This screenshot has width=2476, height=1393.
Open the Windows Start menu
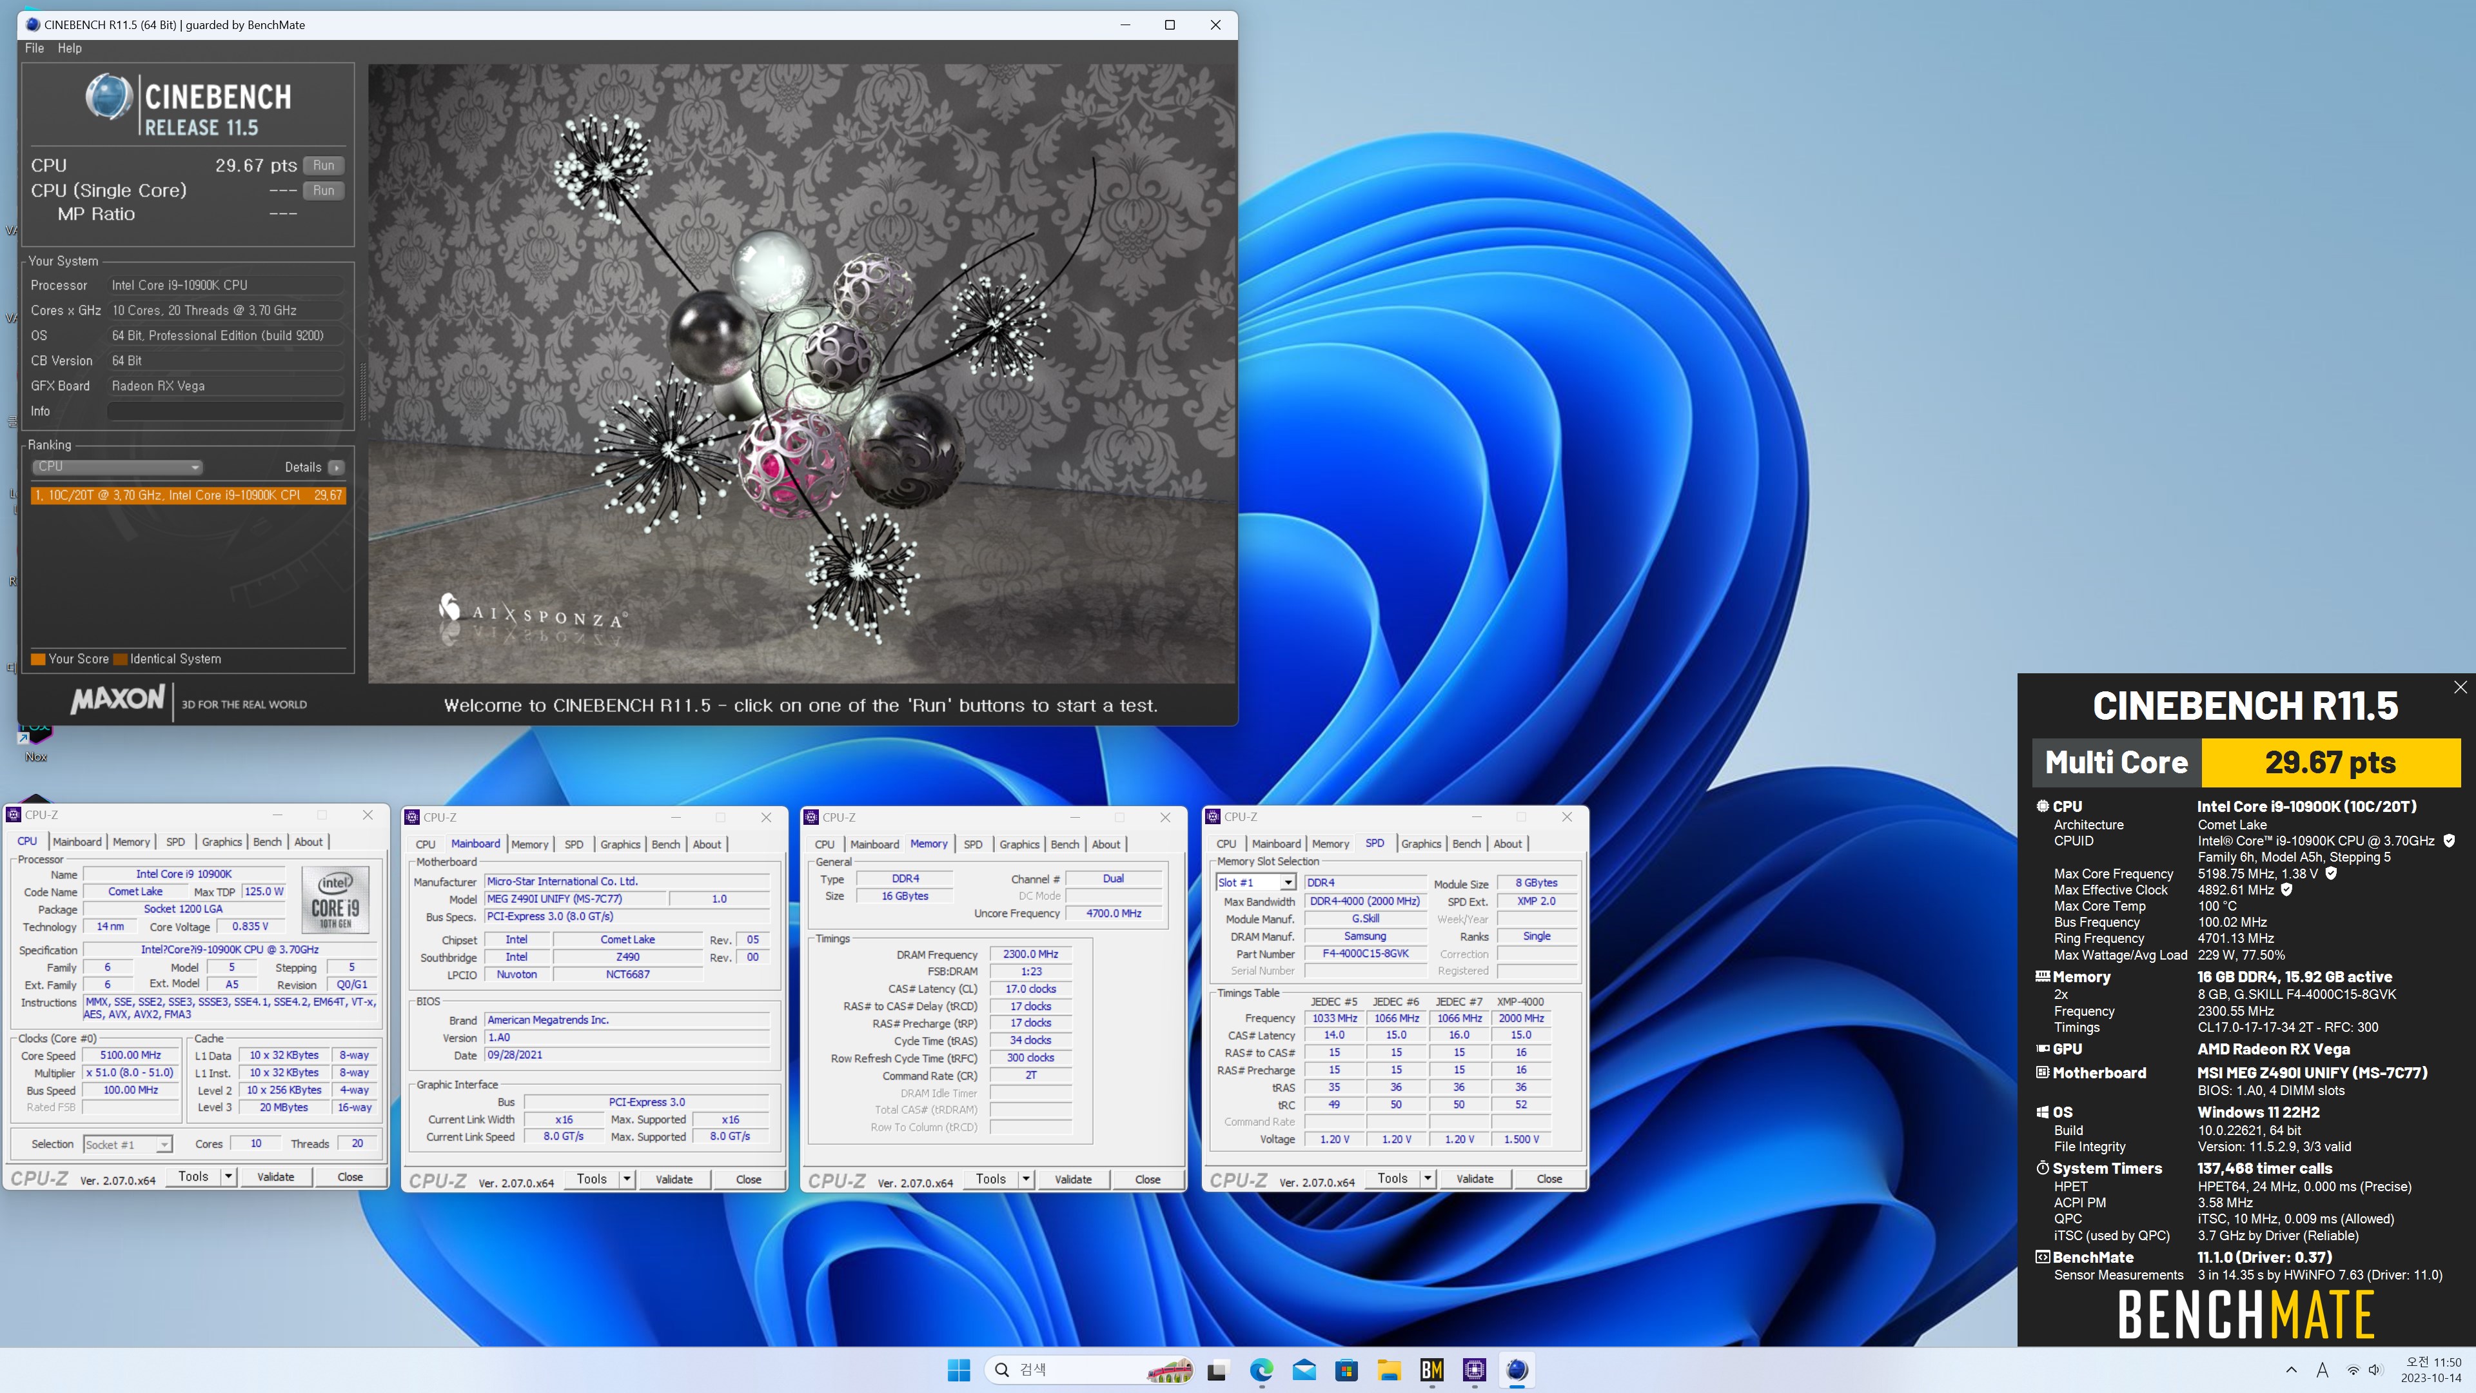(x=958, y=1370)
